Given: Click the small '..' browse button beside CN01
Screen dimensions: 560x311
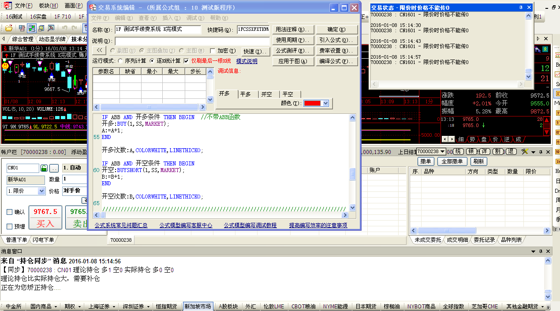Looking at the screenshot, I should tap(54, 168).
